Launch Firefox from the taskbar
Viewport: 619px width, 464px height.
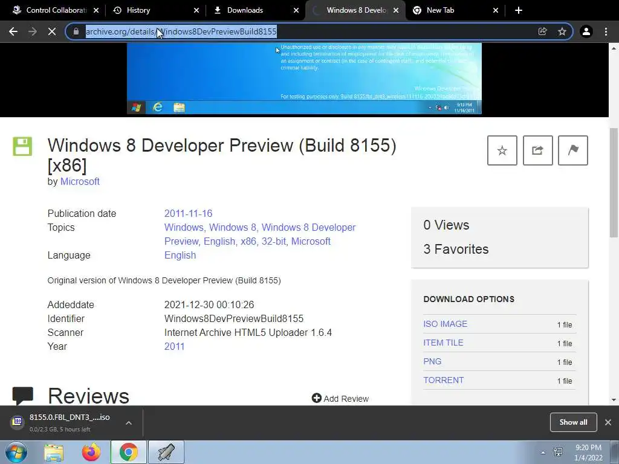pos(91,452)
